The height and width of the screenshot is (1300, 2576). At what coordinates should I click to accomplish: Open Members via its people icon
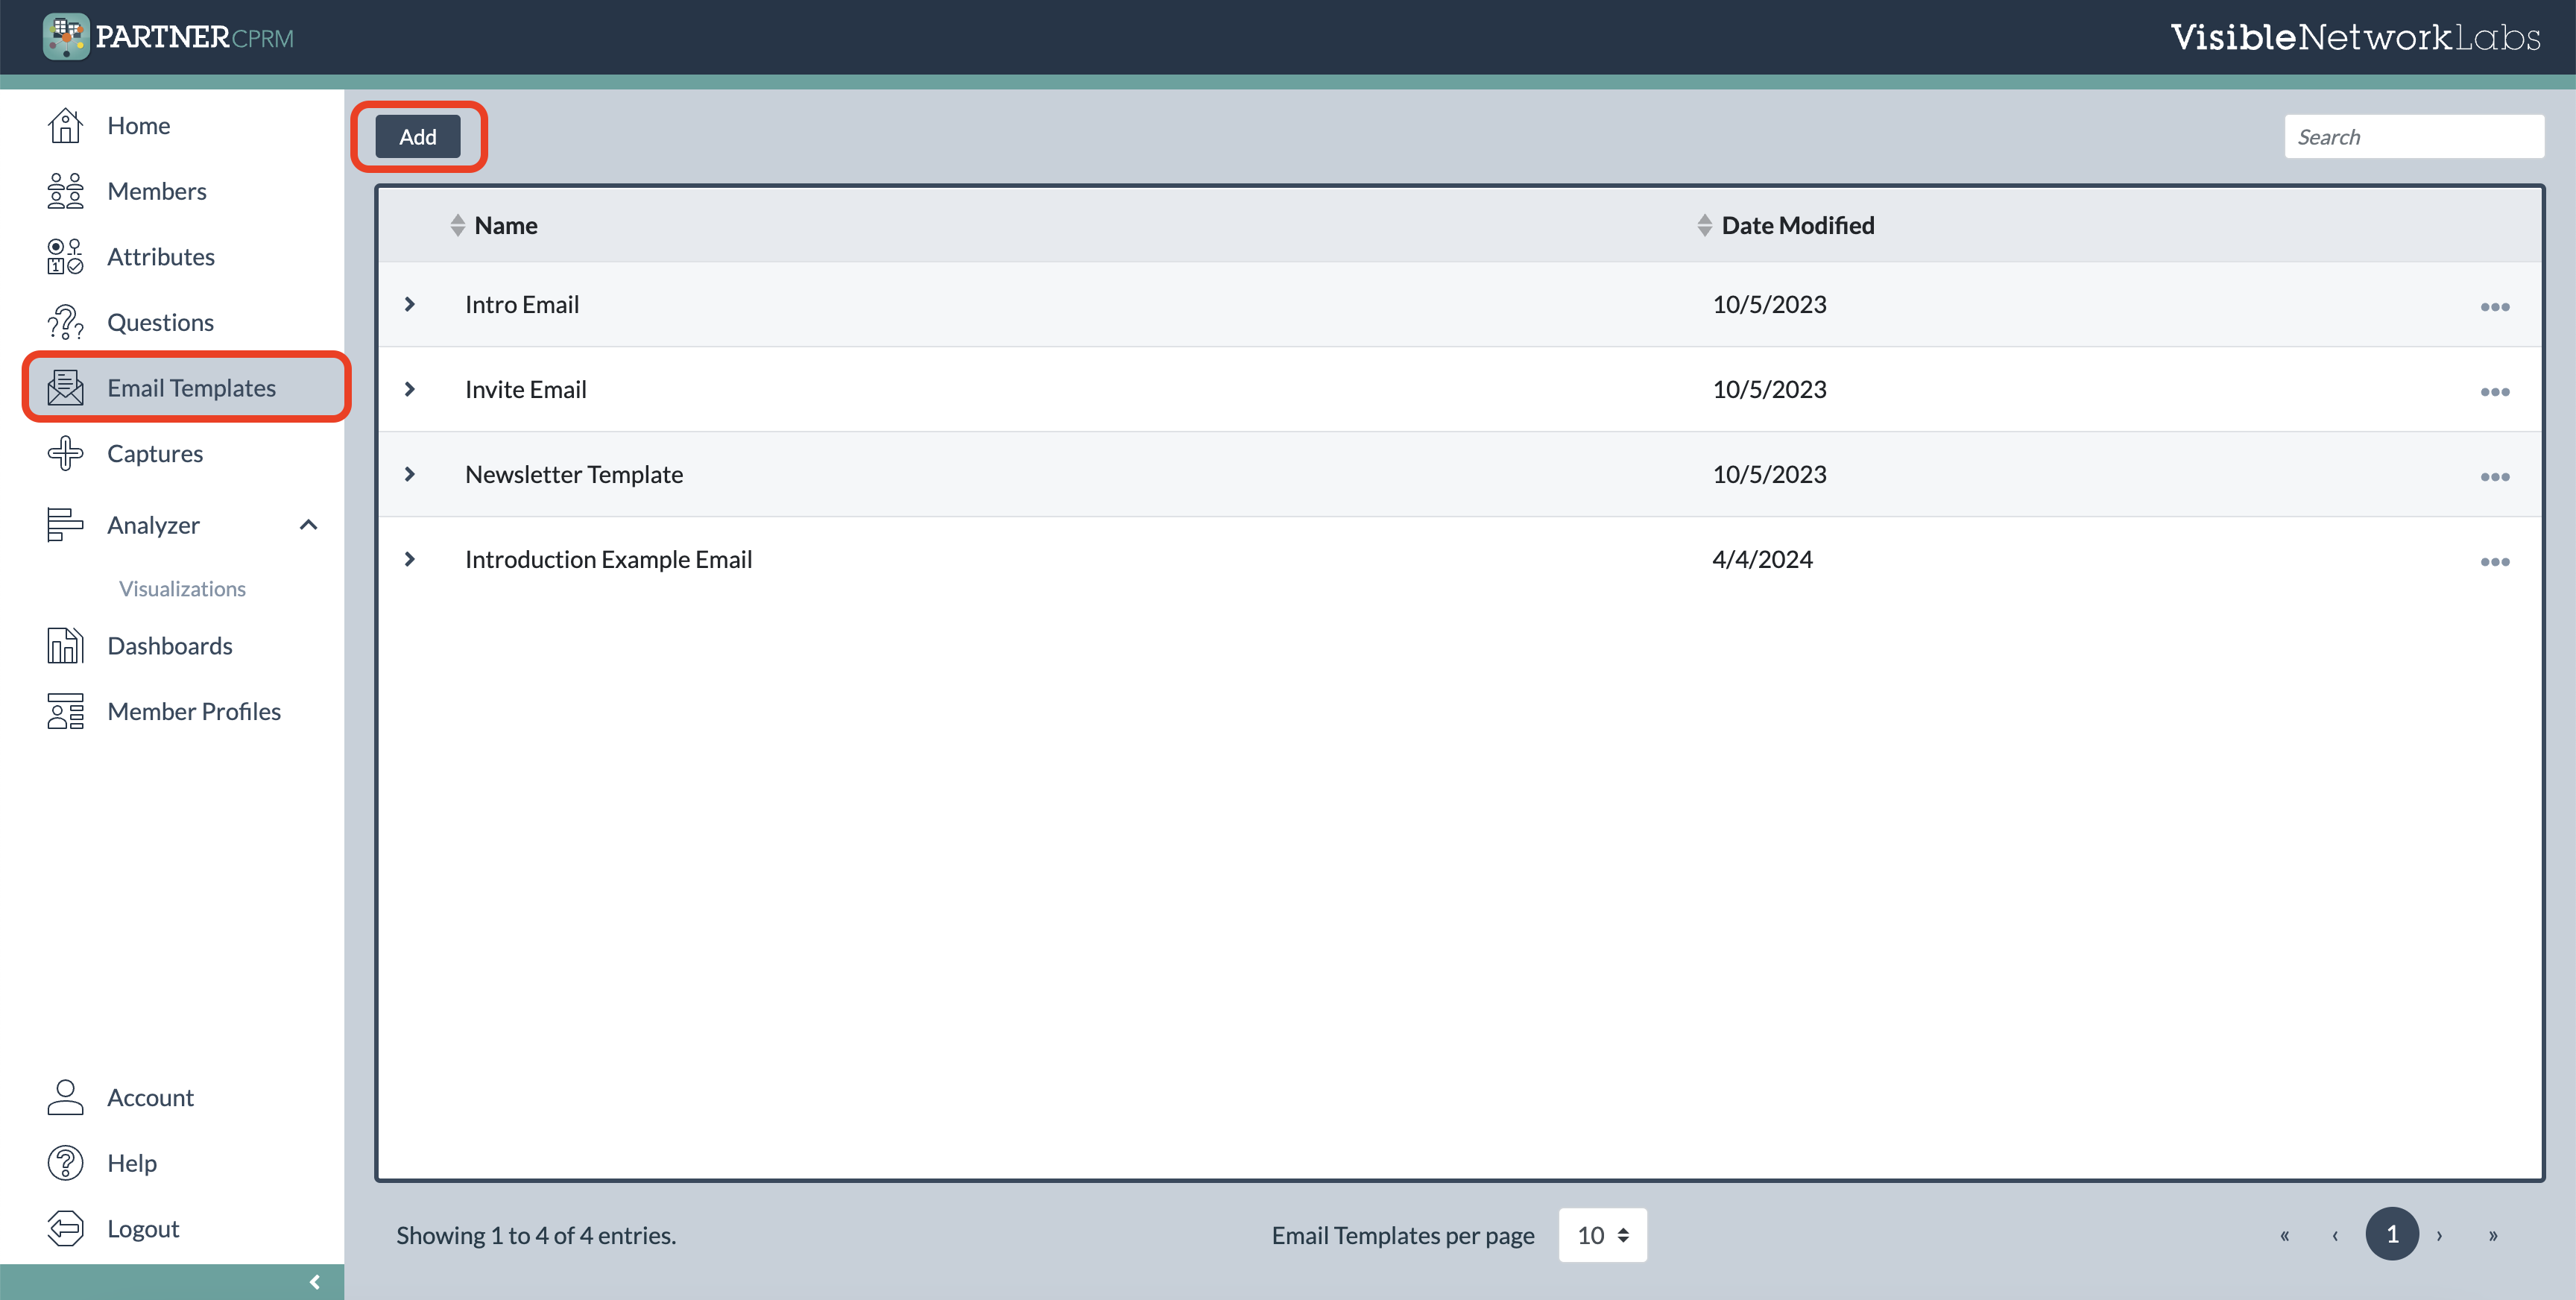(x=65, y=191)
